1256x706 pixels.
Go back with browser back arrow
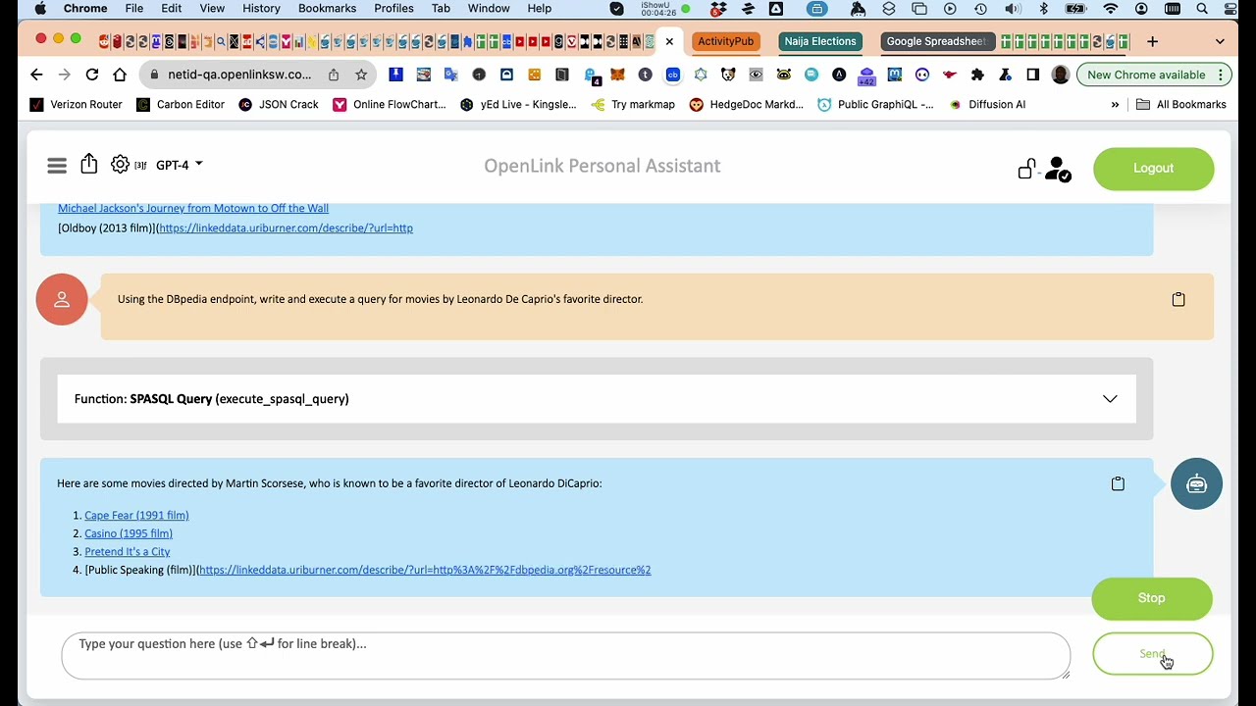click(x=36, y=75)
